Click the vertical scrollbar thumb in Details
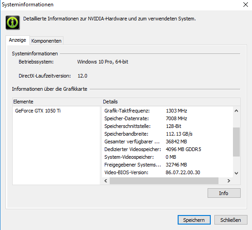 click(x=236, y=142)
